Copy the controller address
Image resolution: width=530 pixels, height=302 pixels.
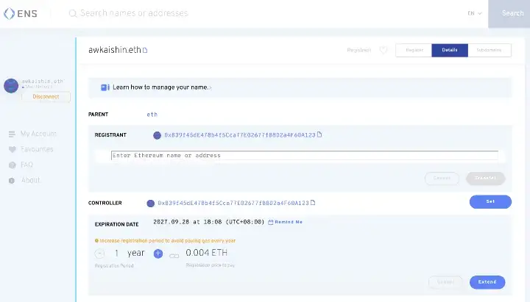pyautogui.click(x=313, y=203)
